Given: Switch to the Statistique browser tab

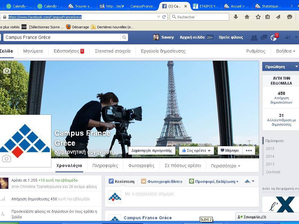Looking at the screenshot, I should 268,6.
